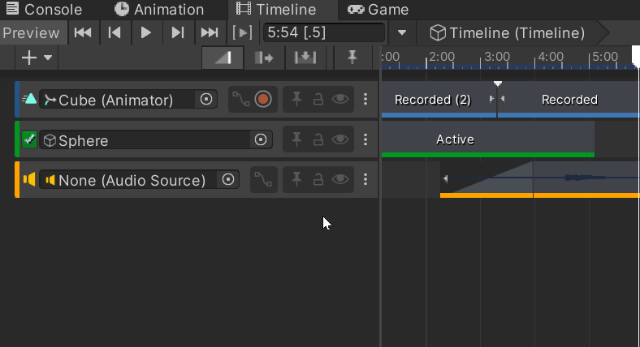Select the Mix edit mode icon
640x347 pixels.
tap(223, 58)
